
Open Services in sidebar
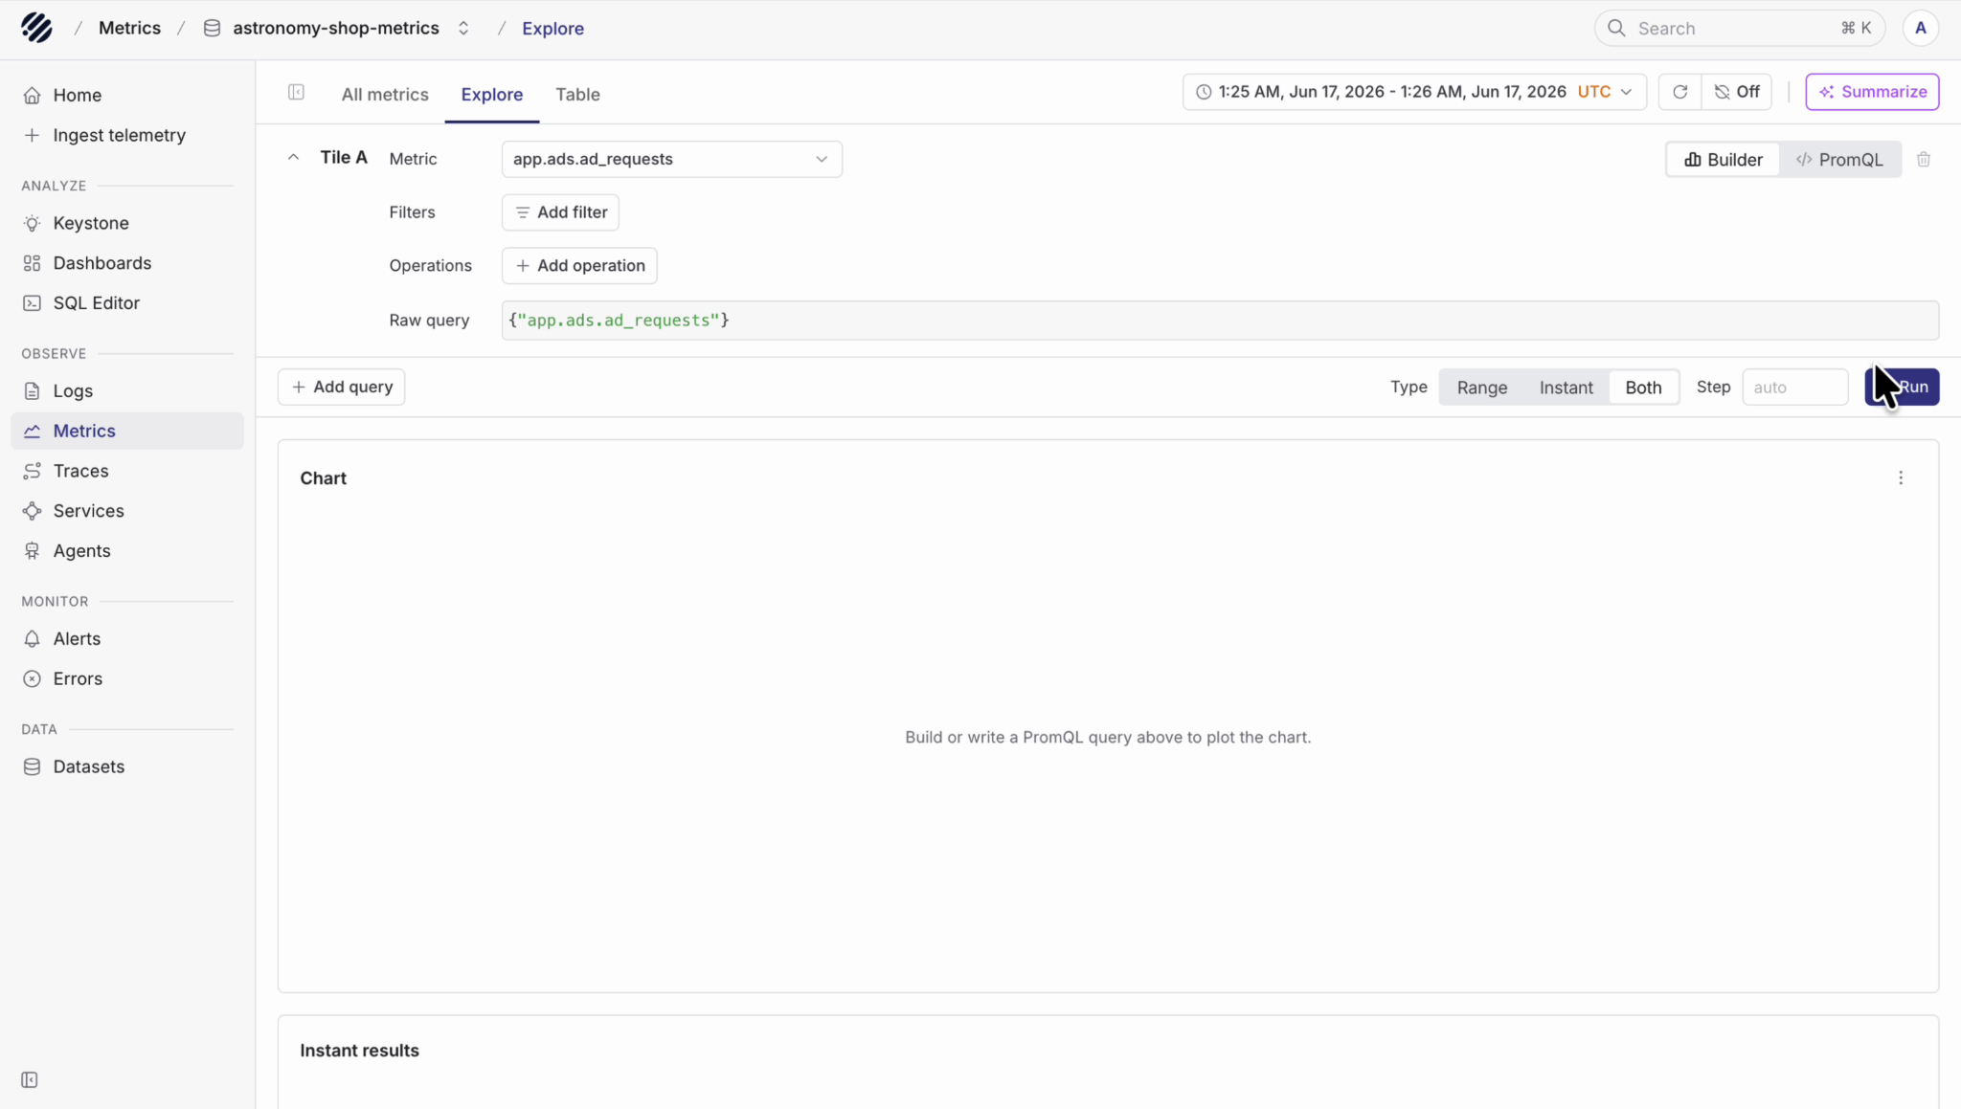point(88,511)
